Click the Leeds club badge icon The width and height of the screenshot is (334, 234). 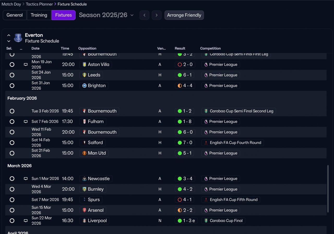click(84, 75)
